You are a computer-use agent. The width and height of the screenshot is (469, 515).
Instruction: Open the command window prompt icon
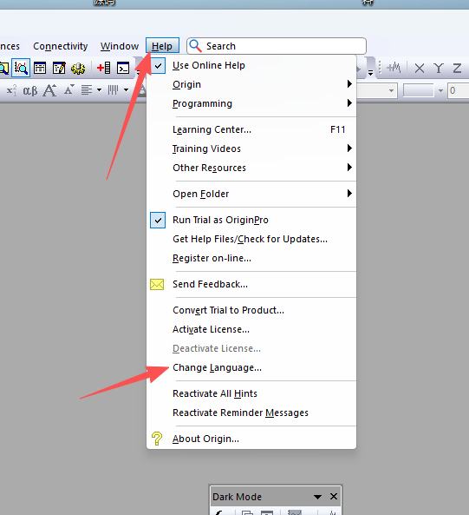coord(123,68)
